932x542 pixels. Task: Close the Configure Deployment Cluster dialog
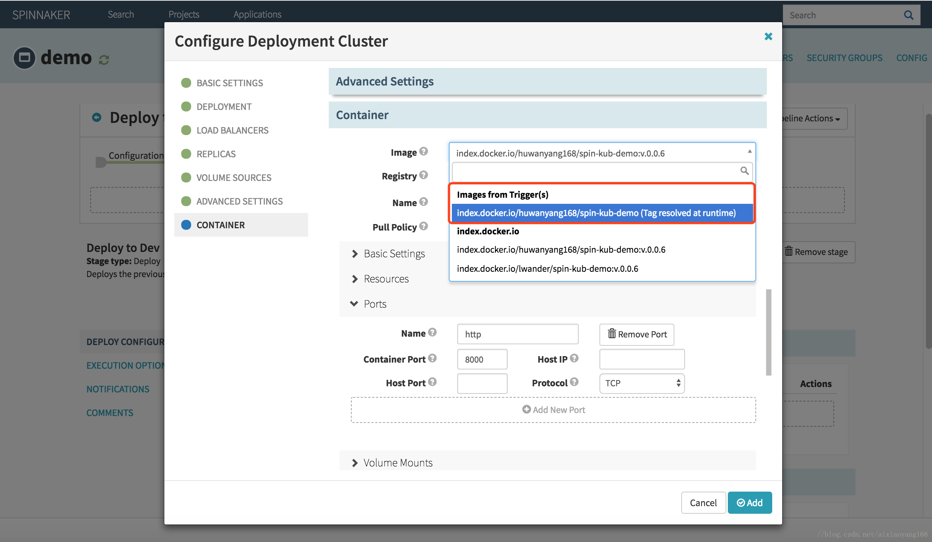click(x=768, y=36)
